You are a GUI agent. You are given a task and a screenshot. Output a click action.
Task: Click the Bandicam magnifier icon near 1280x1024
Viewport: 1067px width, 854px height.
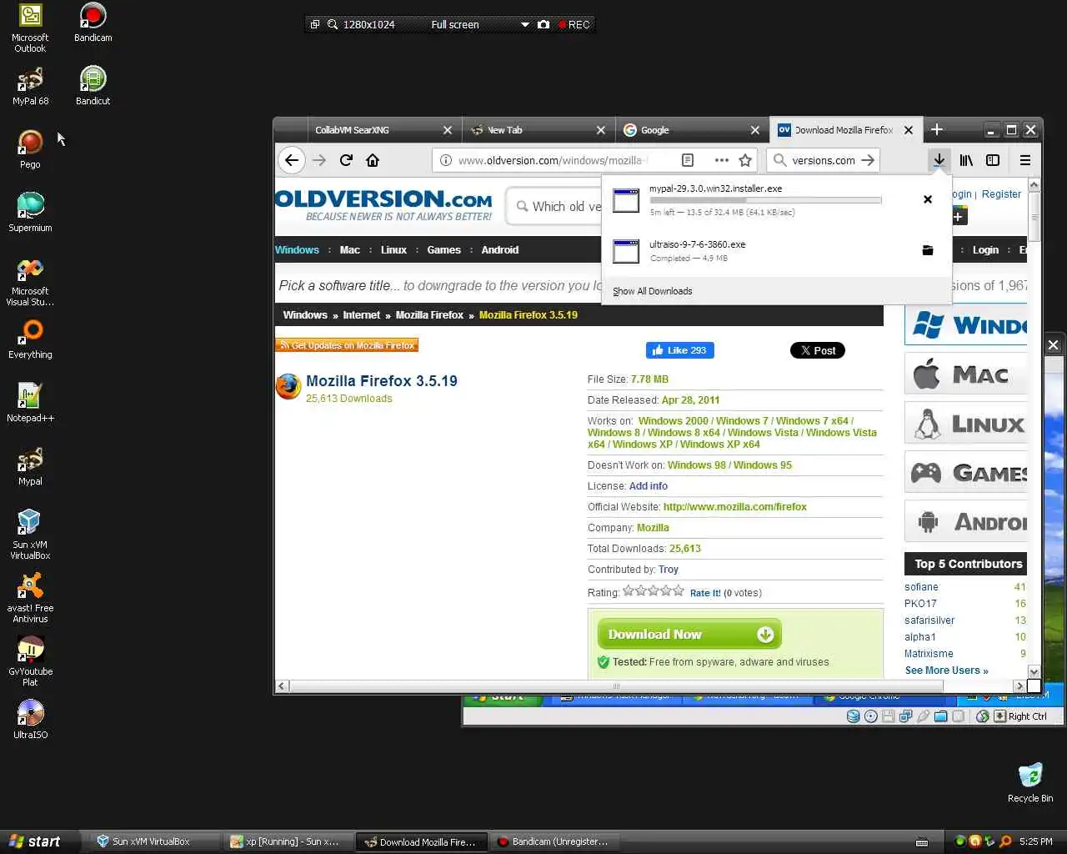point(333,24)
